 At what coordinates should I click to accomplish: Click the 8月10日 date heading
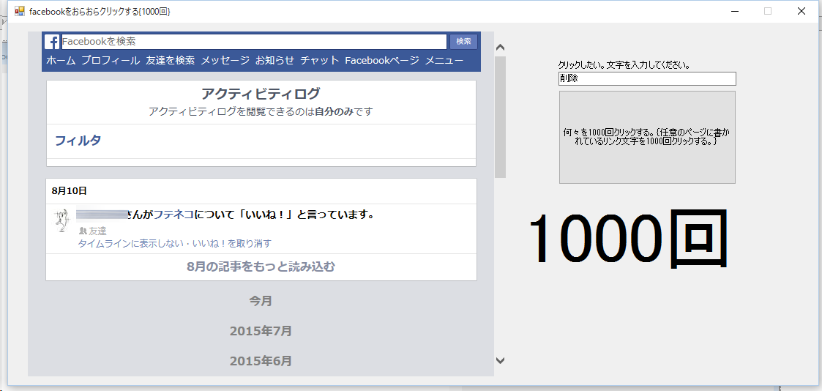point(70,191)
